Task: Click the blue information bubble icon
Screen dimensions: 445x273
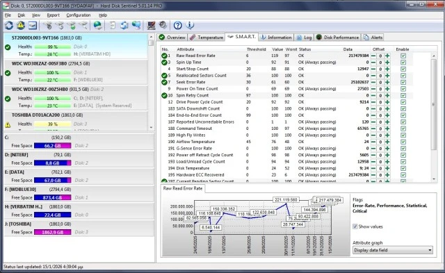Action: (190, 26)
